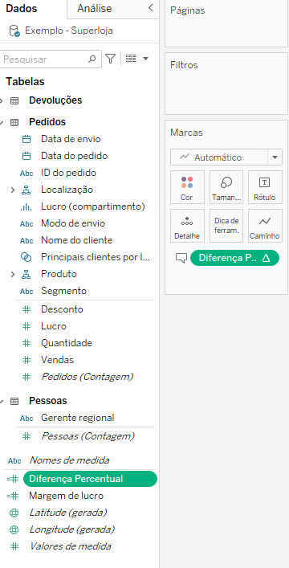The image size is (289, 568).
Task: Collapse the data pane with arrow
Action: [x=151, y=8]
